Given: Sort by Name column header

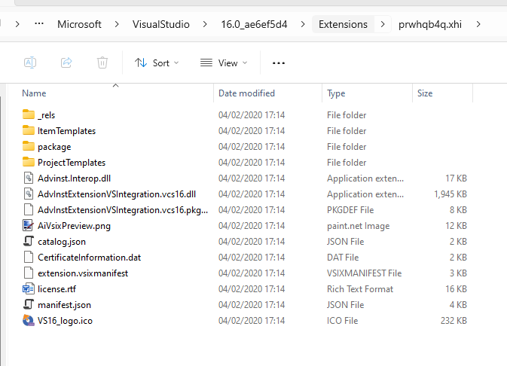Looking at the screenshot, I should click(34, 93).
